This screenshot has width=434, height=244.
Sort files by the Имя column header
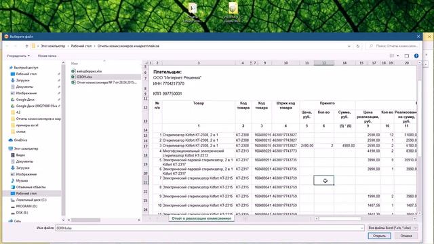tap(75, 63)
